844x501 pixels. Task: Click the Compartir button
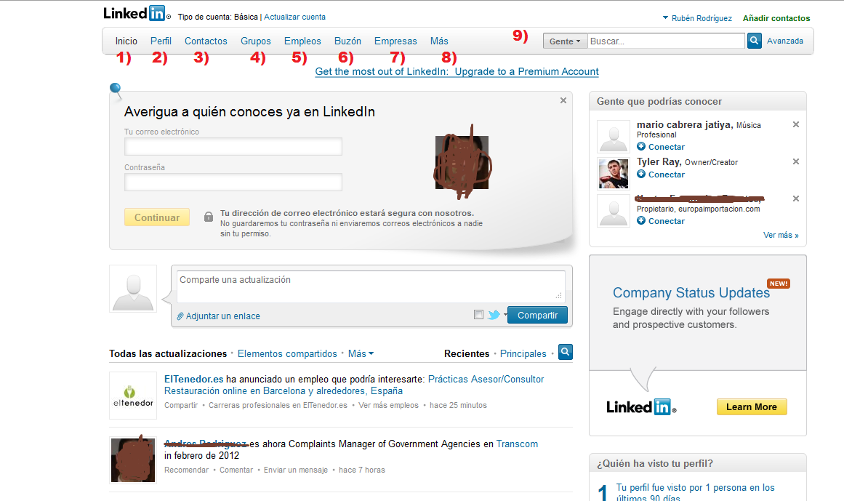click(x=537, y=316)
